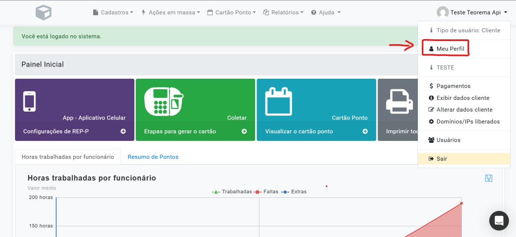Click the Painel Inicial heading
This screenshot has height=237, width=516.
(x=42, y=65)
